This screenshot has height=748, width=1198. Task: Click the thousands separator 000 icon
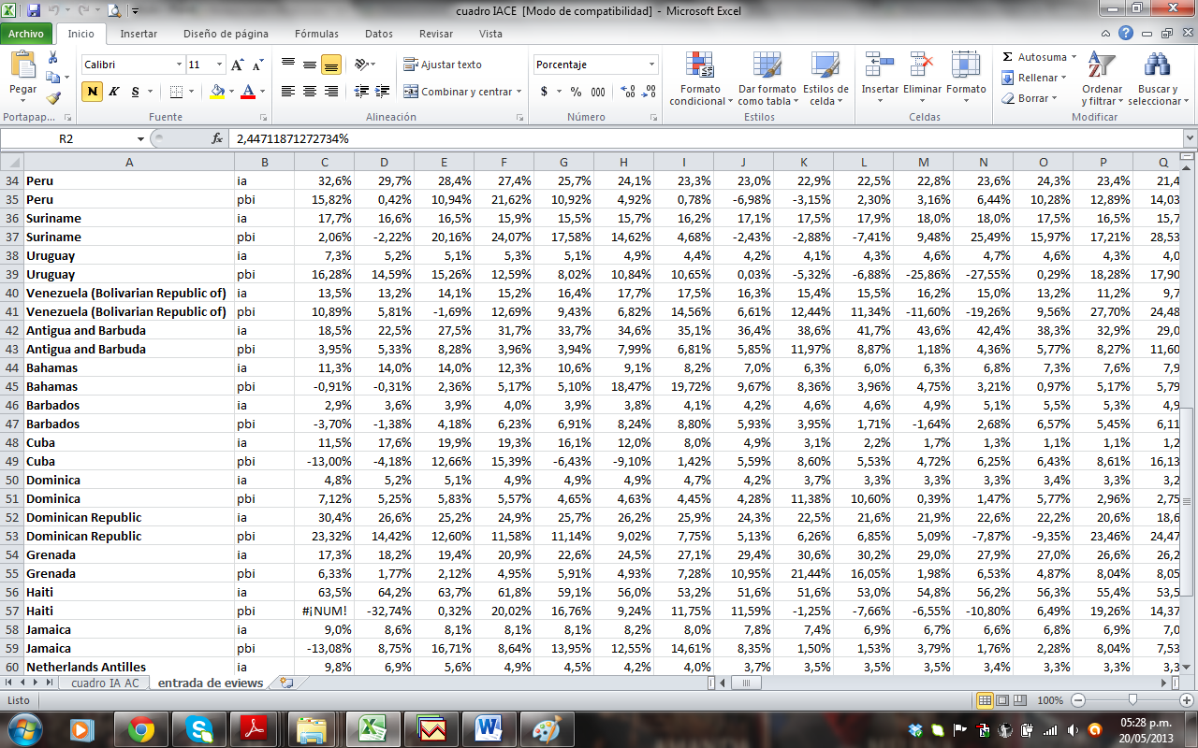pyautogui.click(x=598, y=92)
